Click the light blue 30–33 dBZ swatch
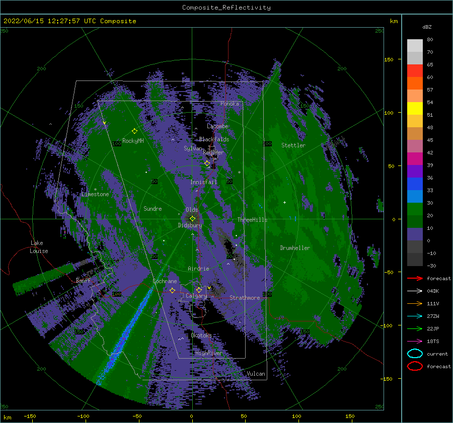The width and height of the screenshot is (453, 423). 415,196
